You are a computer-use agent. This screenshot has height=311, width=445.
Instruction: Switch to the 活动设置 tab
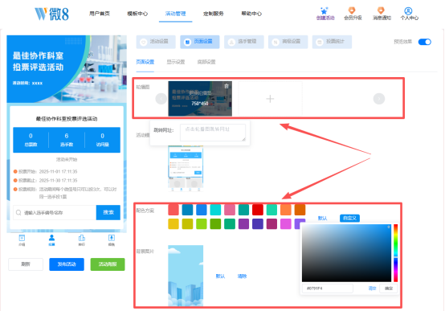point(156,42)
